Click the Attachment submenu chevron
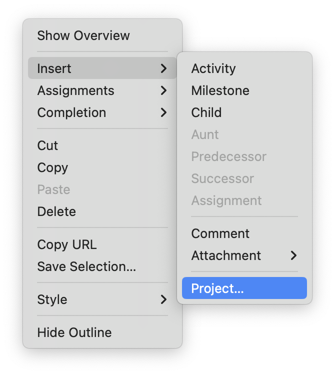335x375 pixels. click(293, 255)
